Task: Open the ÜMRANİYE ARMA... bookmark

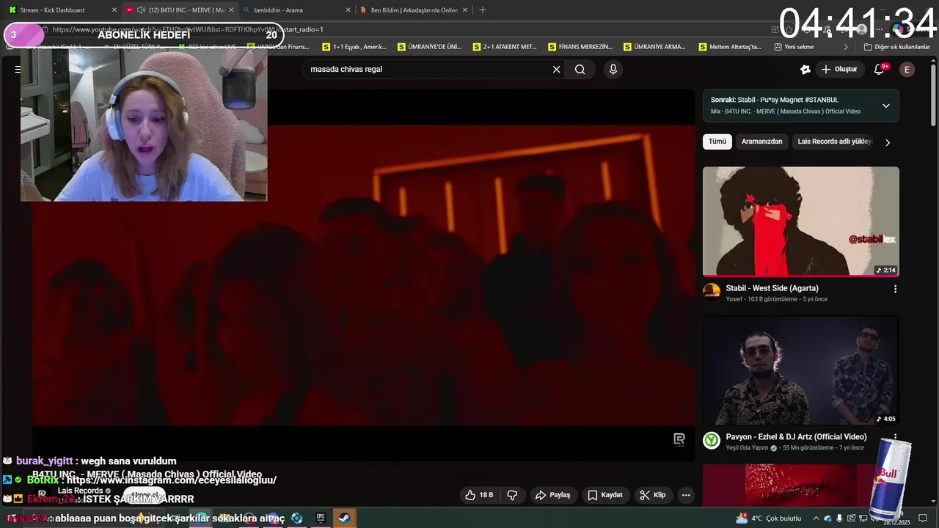Action: [x=655, y=47]
